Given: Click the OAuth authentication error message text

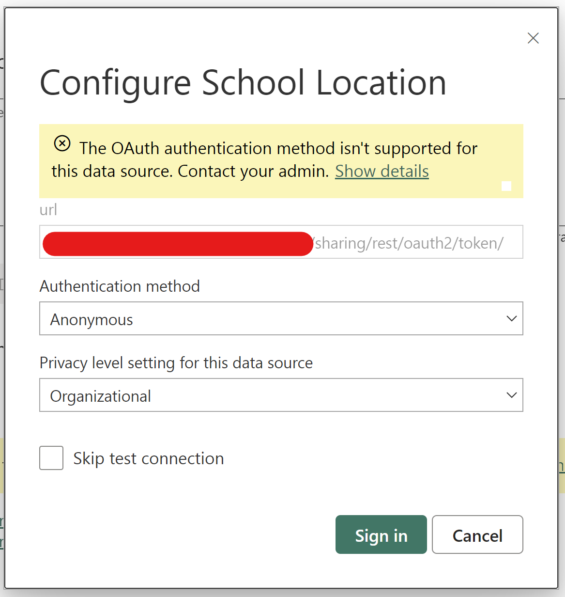Looking at the screenshot, I should (264, 159).
